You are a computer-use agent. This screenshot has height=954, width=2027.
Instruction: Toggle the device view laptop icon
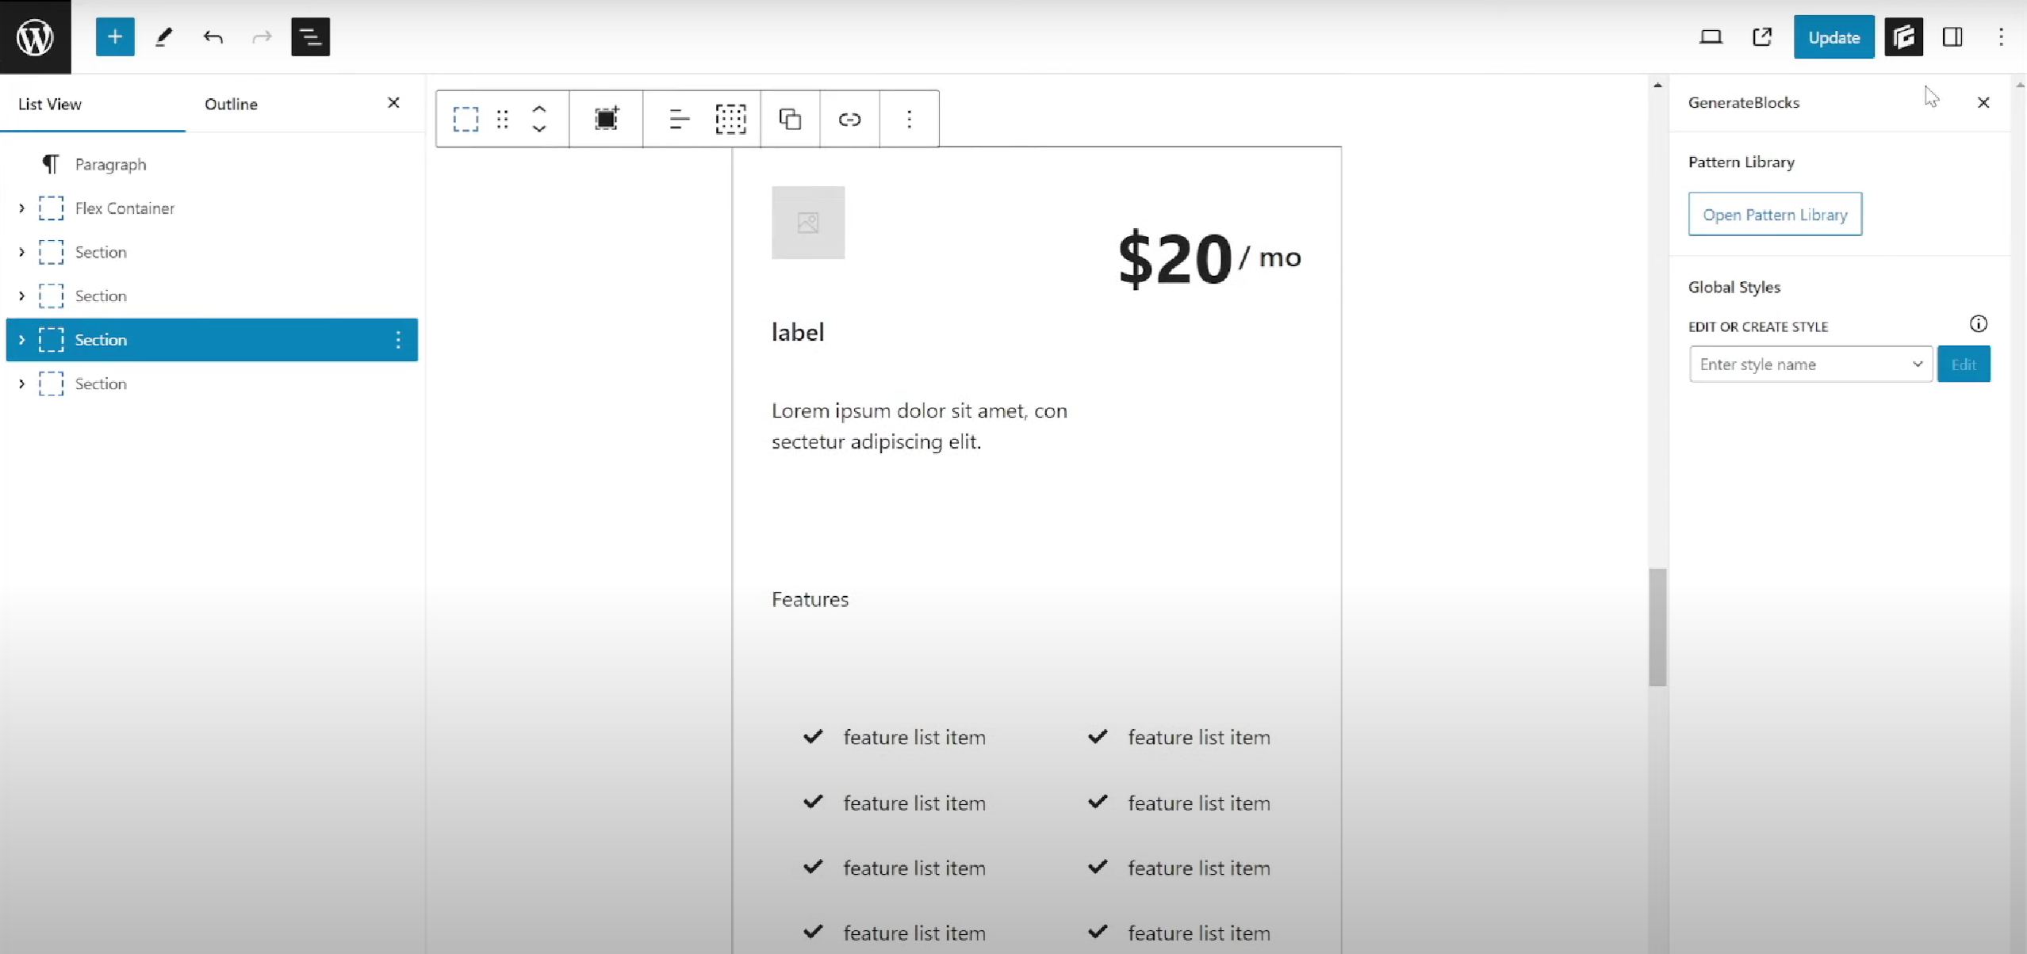pyautogui.click(x=1711, y=36)
